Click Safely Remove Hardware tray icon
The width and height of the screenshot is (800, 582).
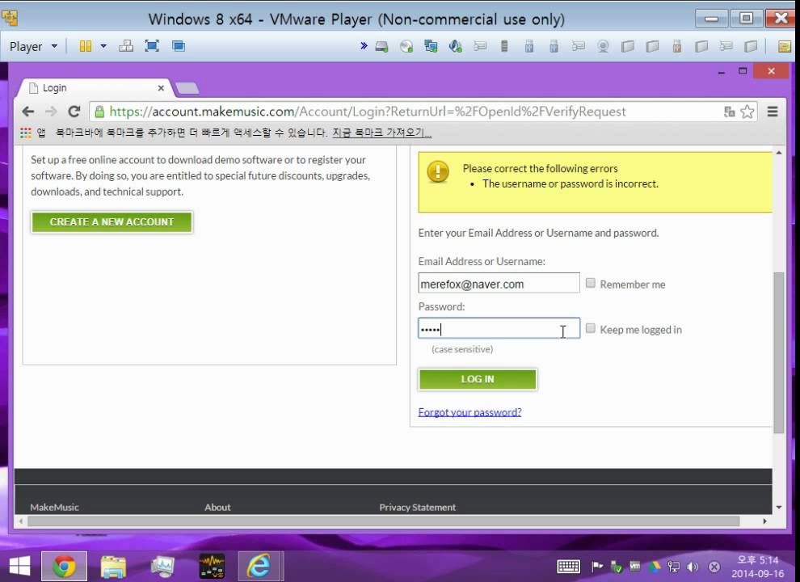point(617,566)
